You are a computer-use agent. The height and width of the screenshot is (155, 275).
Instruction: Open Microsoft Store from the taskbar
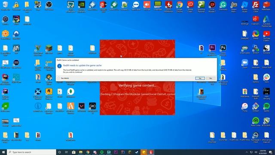[73, 152]
